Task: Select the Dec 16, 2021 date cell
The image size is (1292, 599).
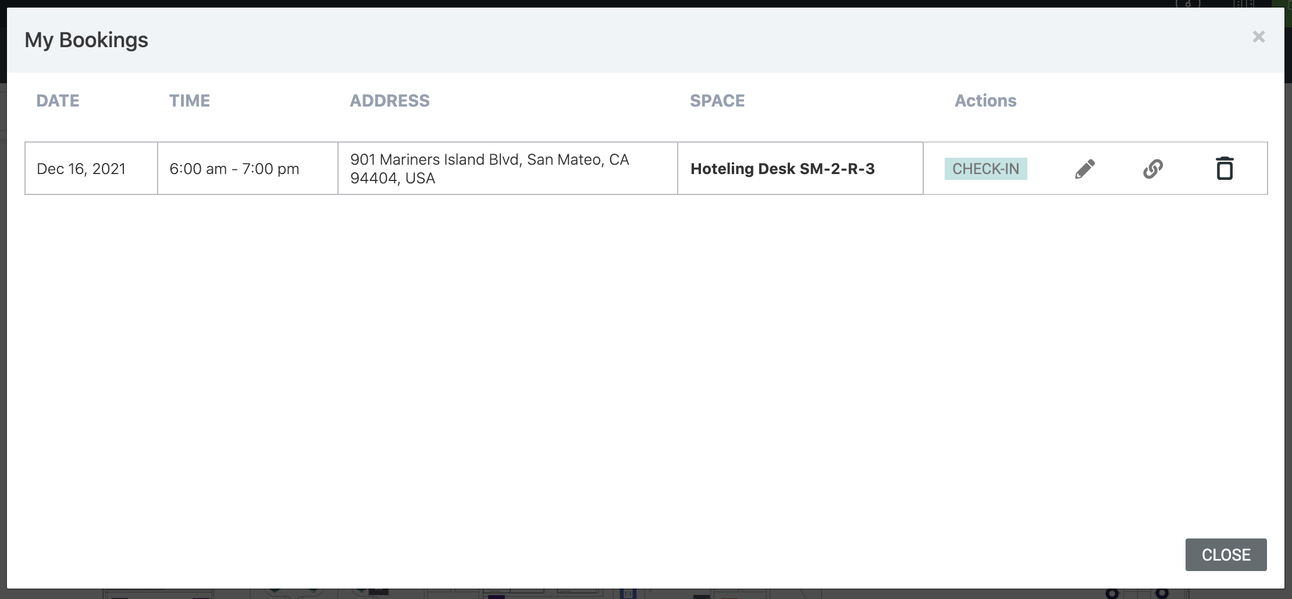Action: (x=80, y=168)
